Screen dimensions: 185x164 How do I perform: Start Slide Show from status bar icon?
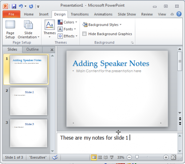click(x=112, y=157)
